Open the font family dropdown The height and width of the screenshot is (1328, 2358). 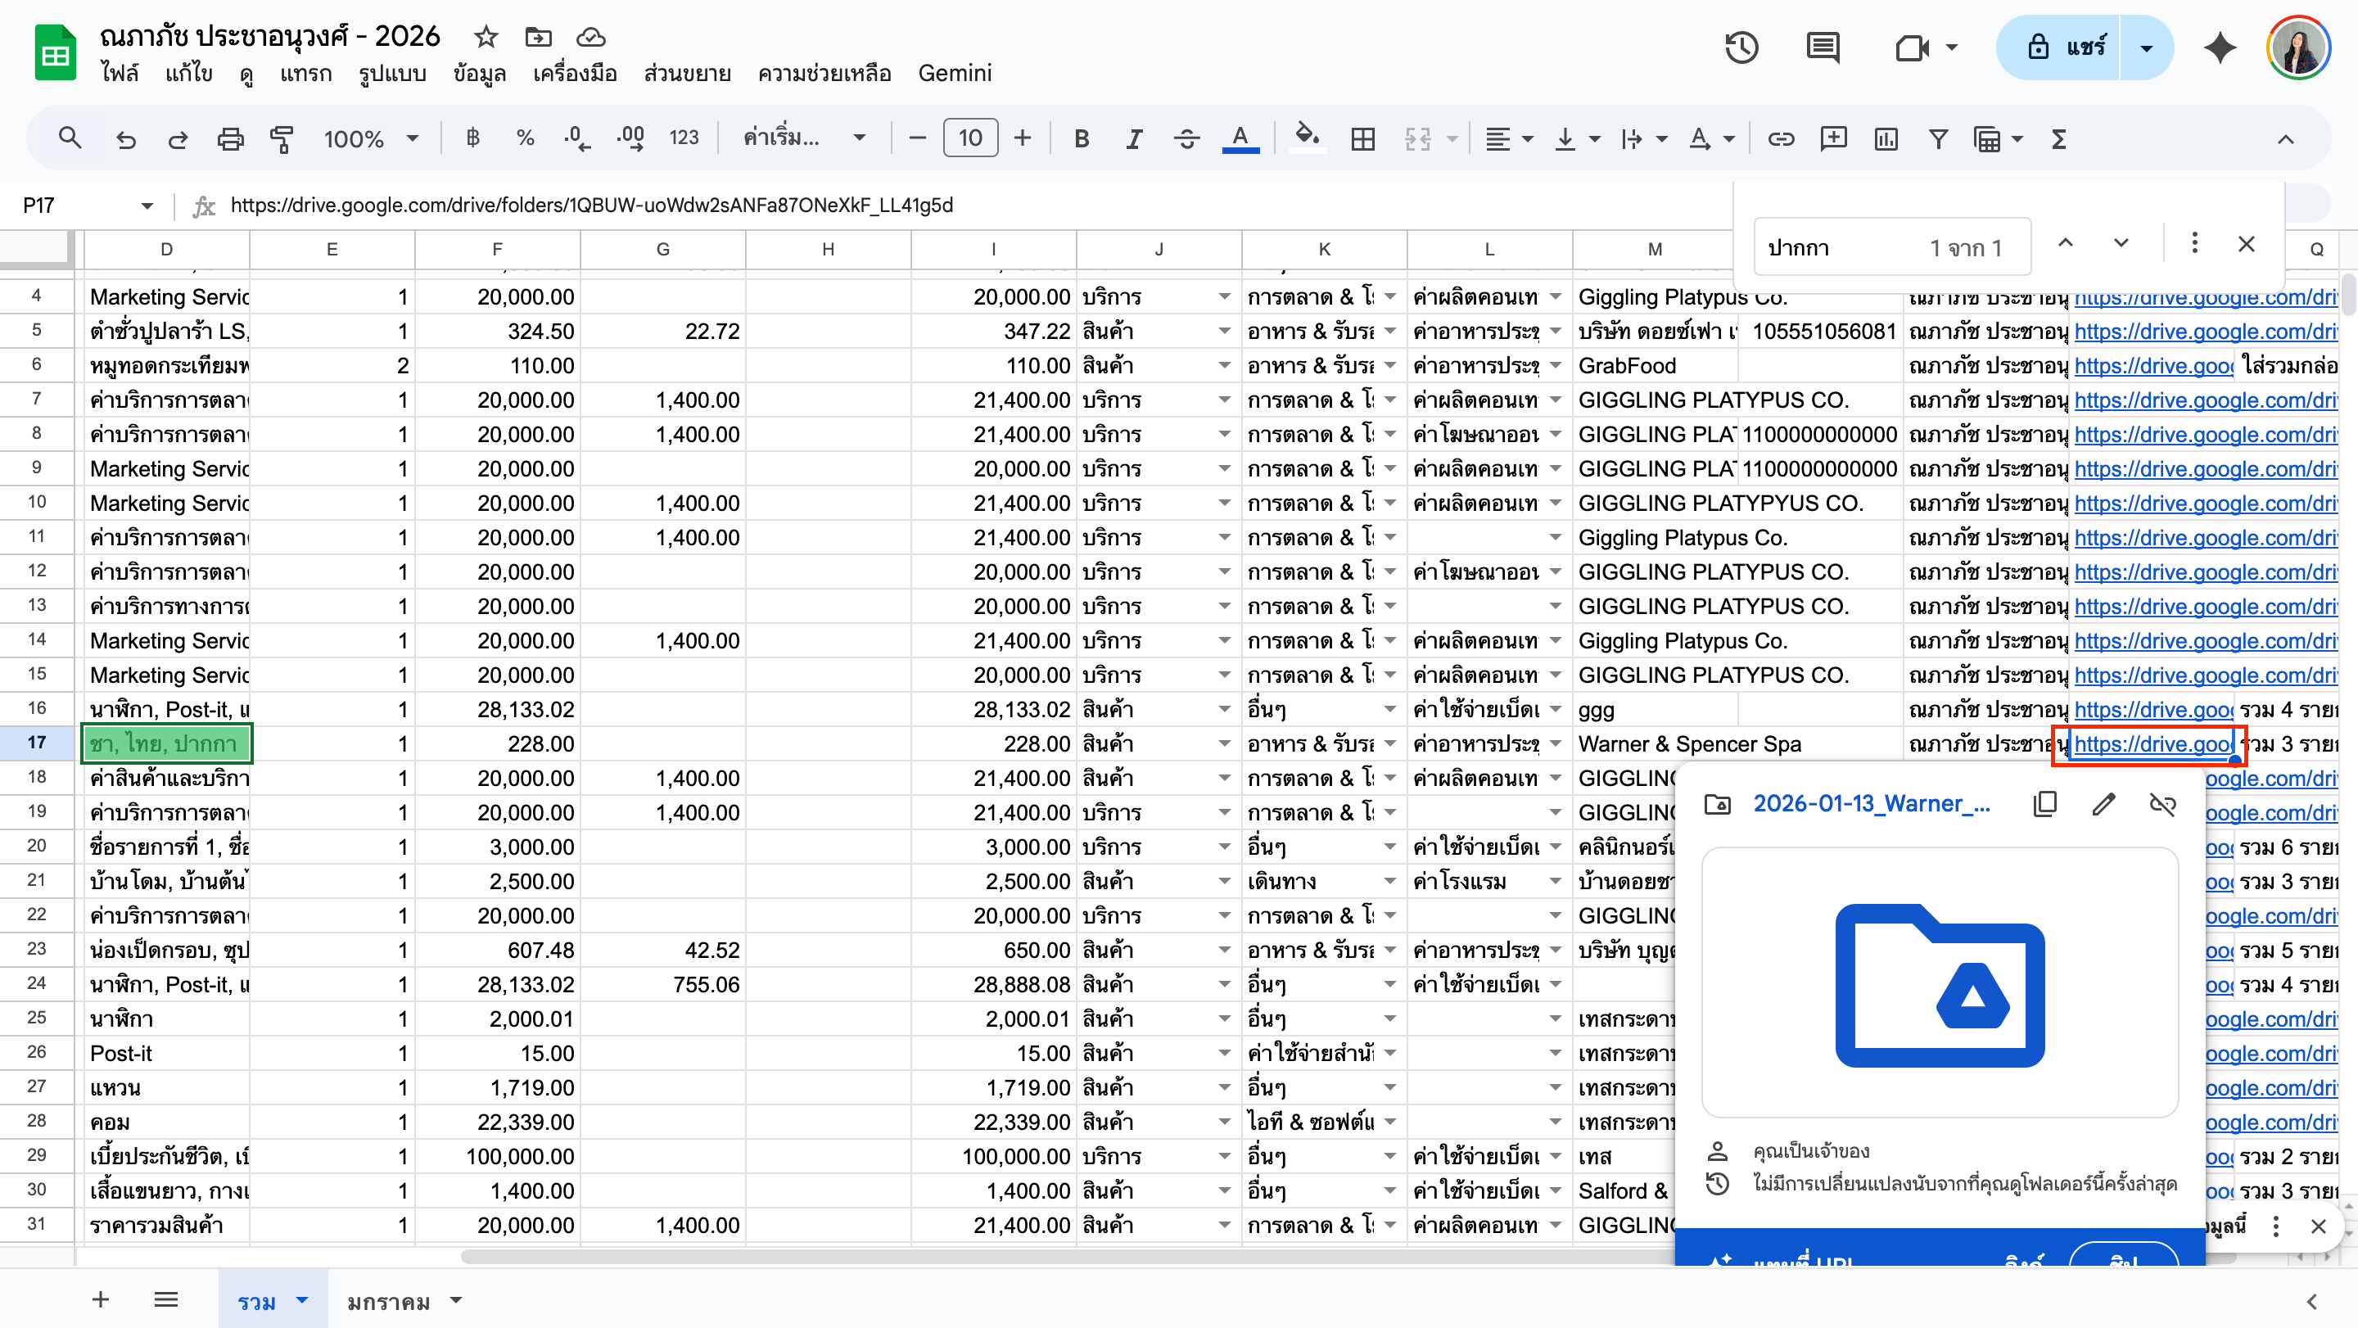pos(804,139)
